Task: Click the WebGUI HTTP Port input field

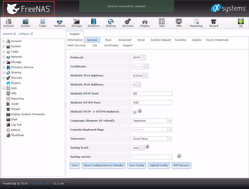Action: coord(152,94)
